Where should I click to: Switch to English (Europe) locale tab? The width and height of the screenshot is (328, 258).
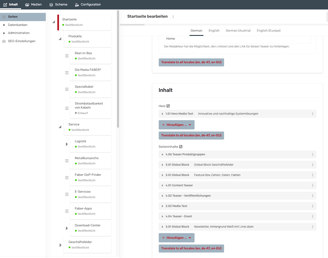269,31
